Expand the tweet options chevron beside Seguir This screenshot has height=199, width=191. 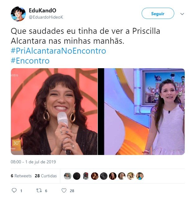click(182, 14)
